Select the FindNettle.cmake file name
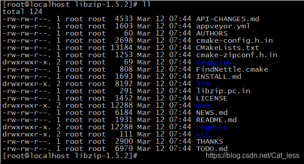The width and height of the screenshot is (304, 164). pos(232,69)
